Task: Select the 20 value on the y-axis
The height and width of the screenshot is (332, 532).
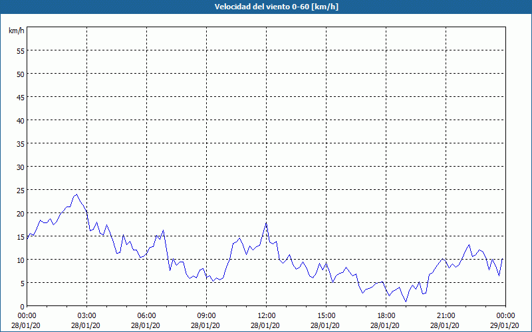Action: [21, 213]
